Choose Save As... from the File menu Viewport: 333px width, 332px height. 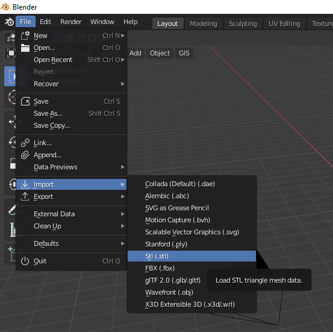[x=72, y=113]
